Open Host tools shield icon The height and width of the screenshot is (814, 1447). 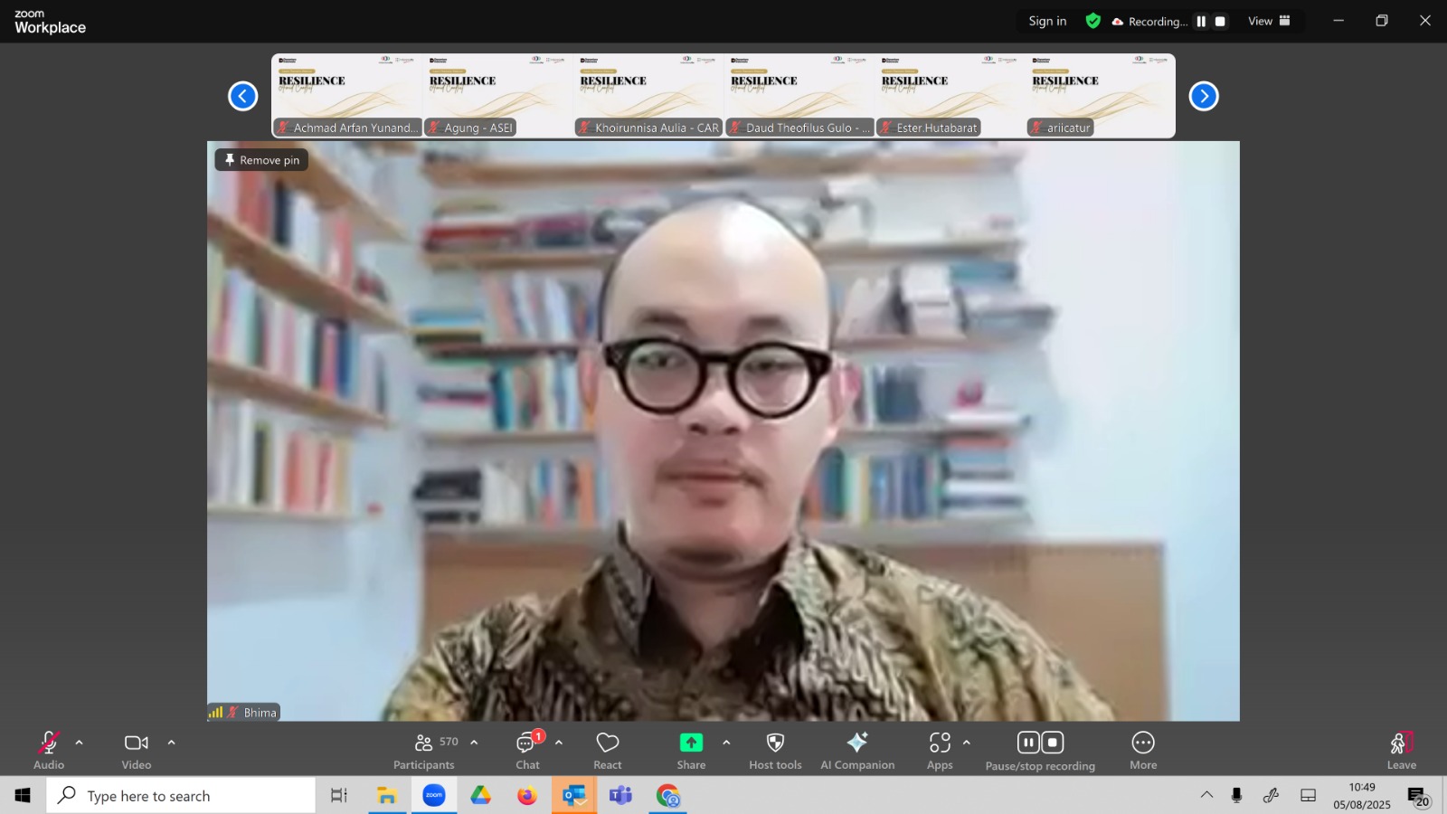click(x=775, y=751)
